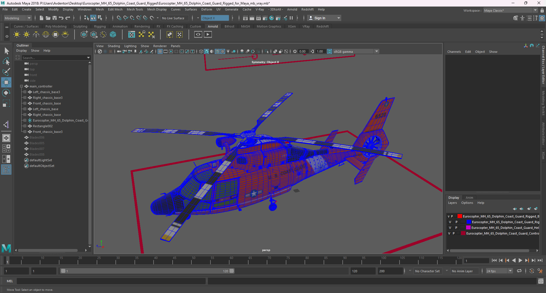Viewport: 546px width, 293px height.
Task: Click No Character Set button
Action: point(427,271)
